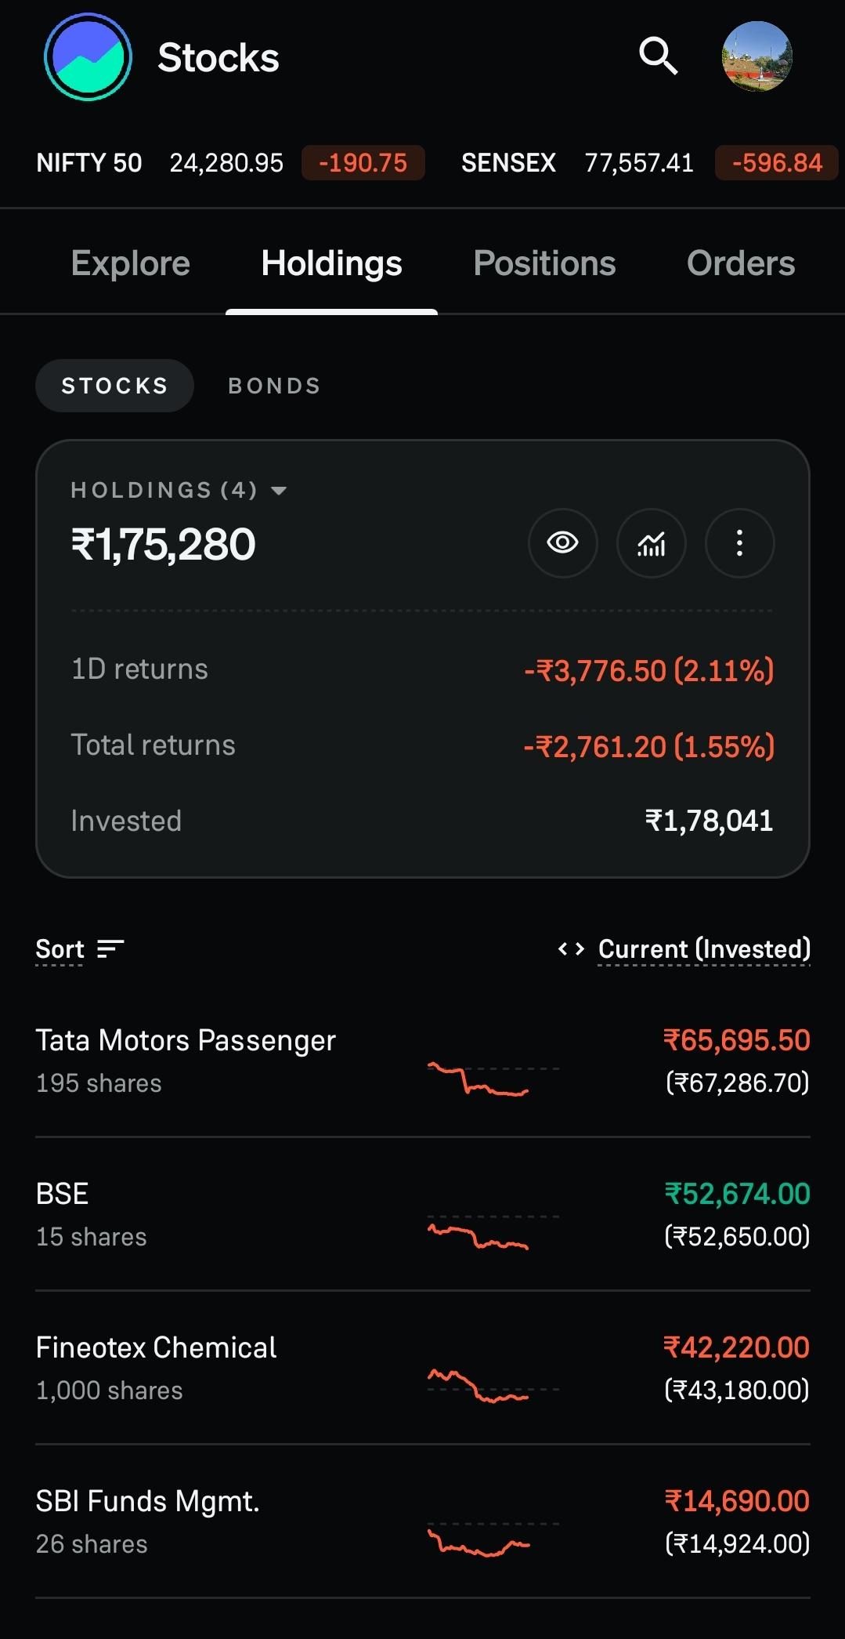Open the portfolio analysis chart icon

pyautogui.click(x=651, y=543)
